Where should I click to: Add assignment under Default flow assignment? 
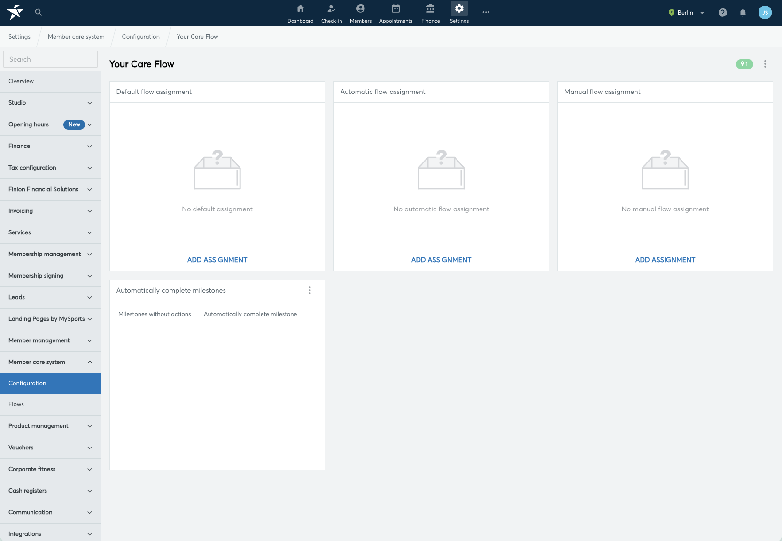pos(217,260)
